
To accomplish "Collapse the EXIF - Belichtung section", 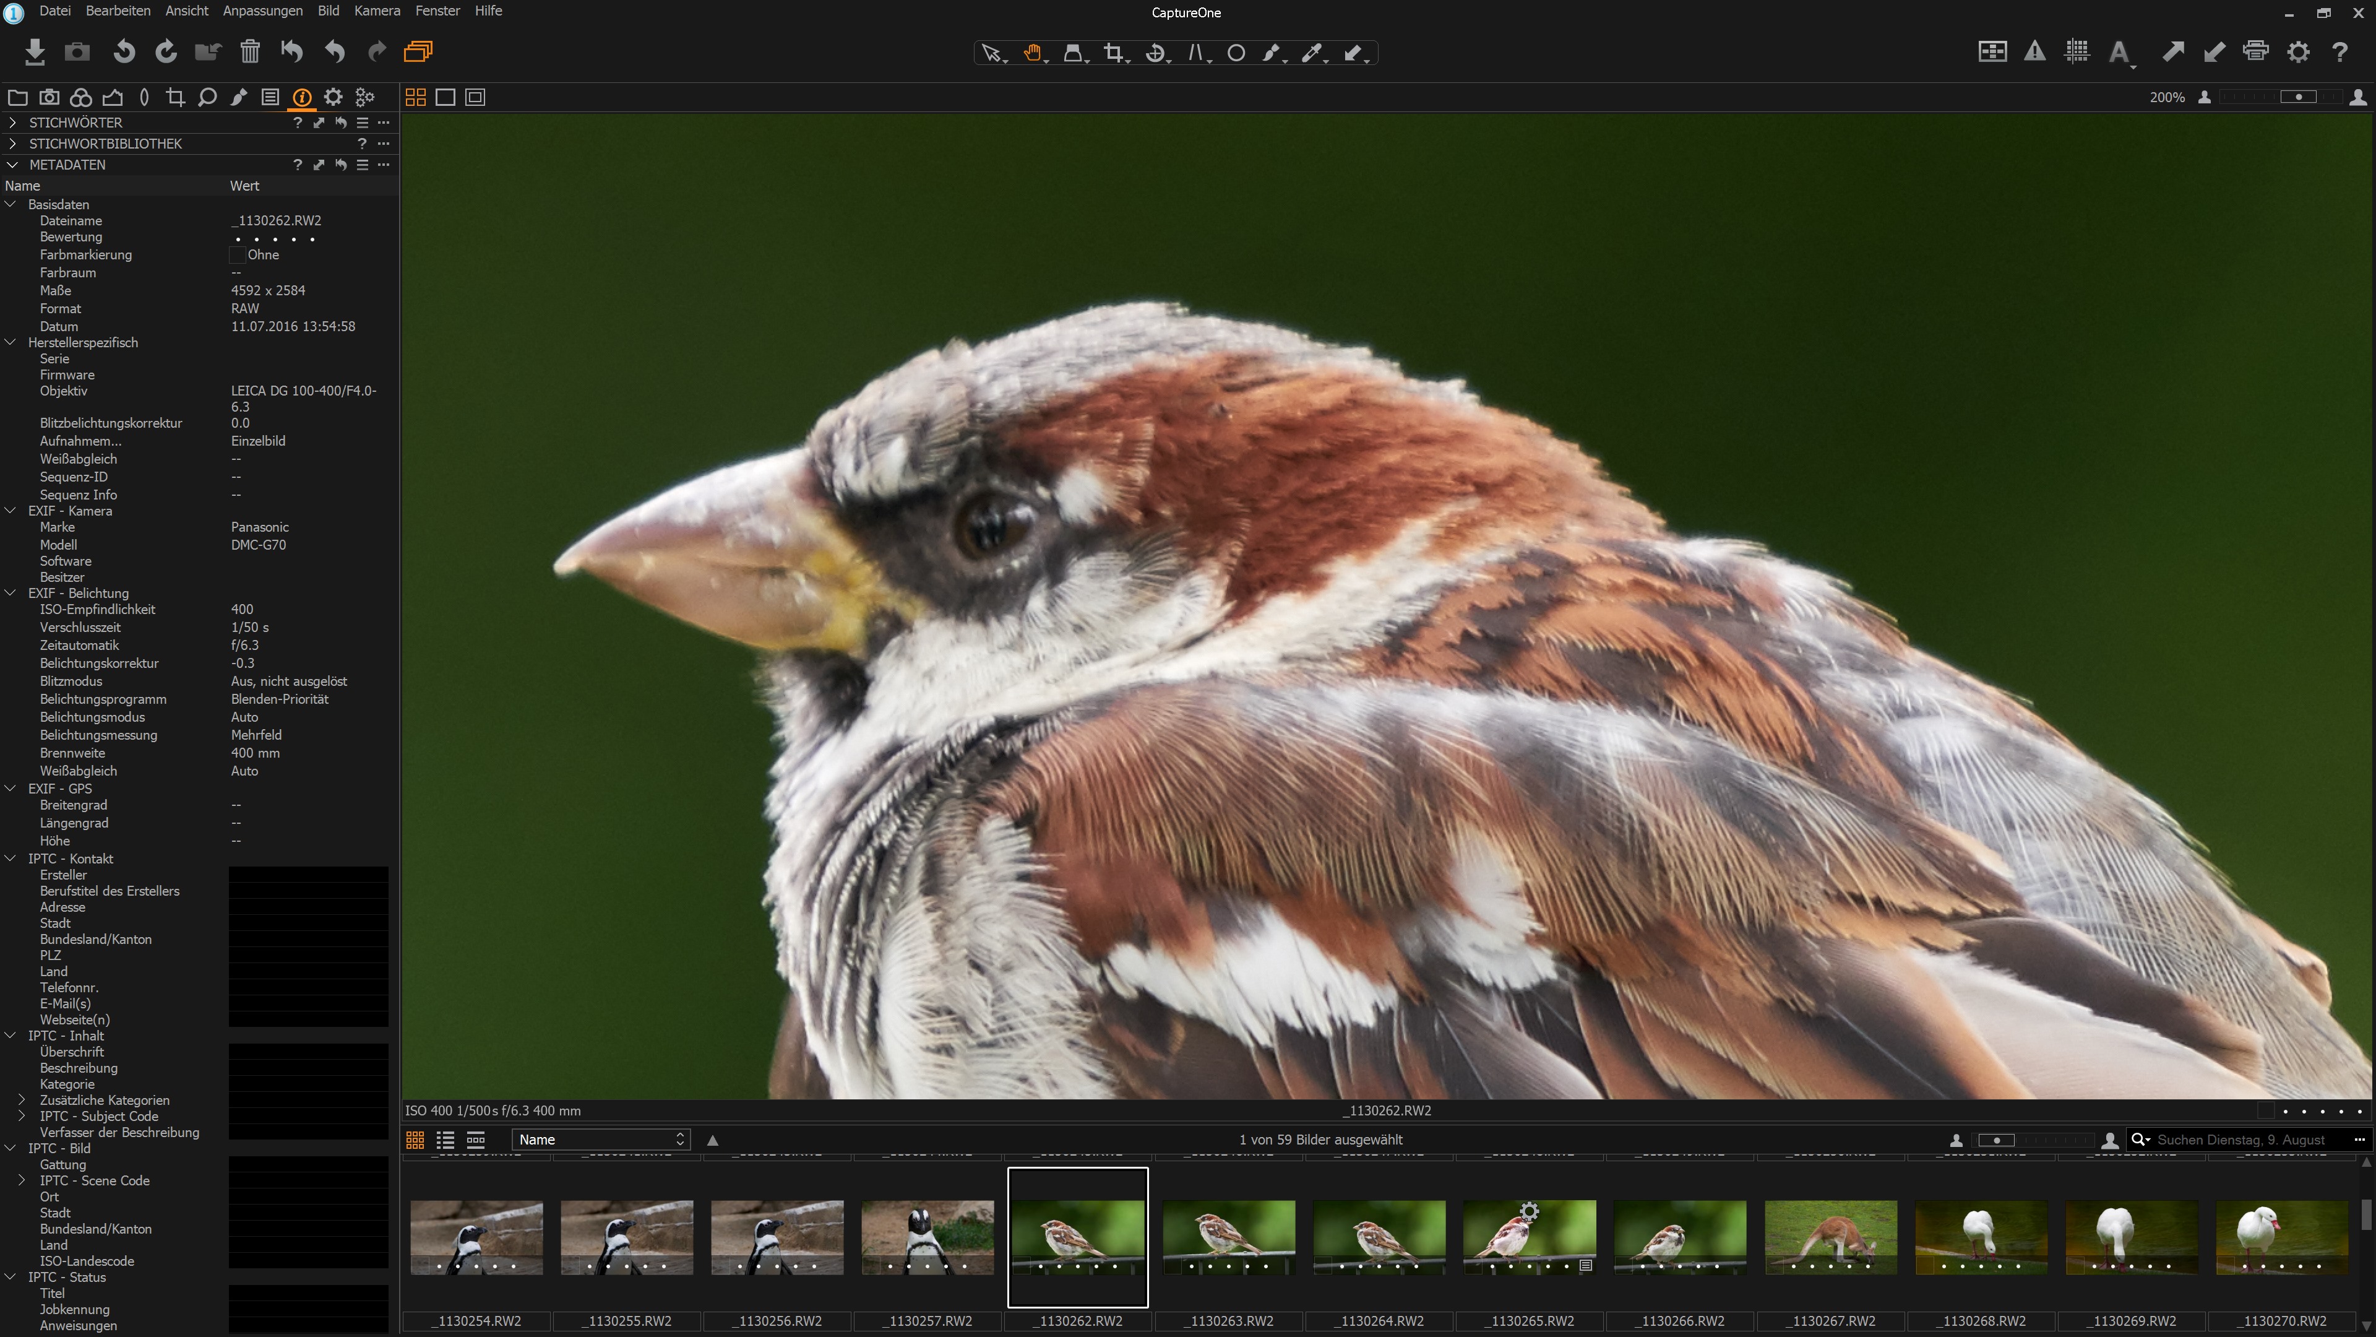I will 11,594.
